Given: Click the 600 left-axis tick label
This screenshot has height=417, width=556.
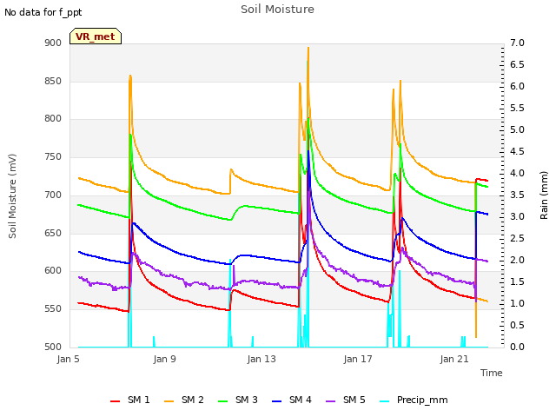Looking at the screenshot, I should (53, 270).
